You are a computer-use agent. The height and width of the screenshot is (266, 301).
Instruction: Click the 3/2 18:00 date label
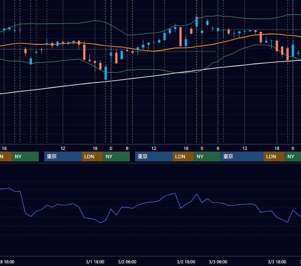pos(186,262)
